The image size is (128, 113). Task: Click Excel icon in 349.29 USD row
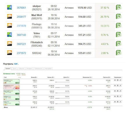[119, 25]
